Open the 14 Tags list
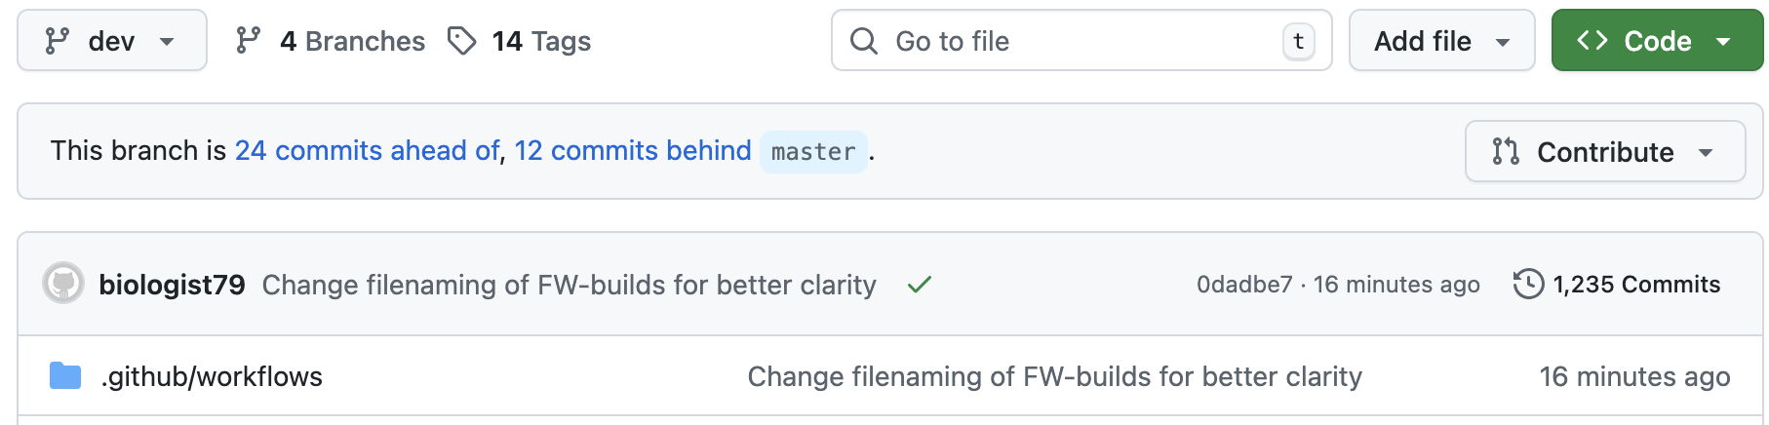Image resolution: width=1769 pixels, height=425 pixels. pyautogui.click(x=541, y=41)
